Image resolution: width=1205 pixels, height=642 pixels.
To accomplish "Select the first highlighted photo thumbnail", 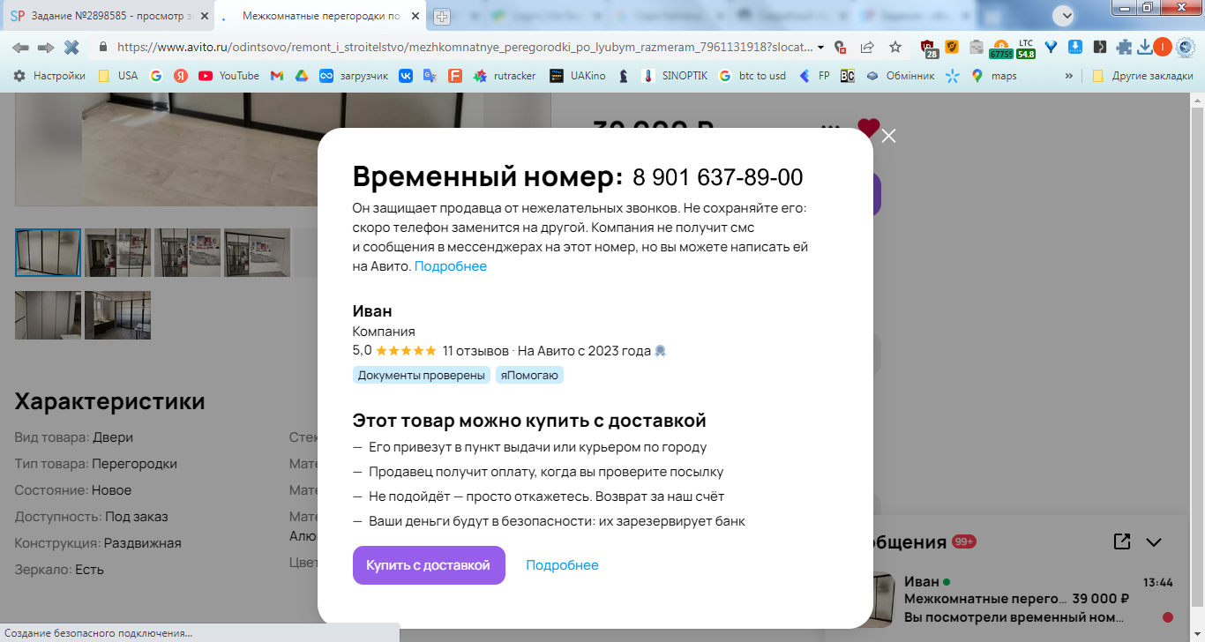I will point(48,252).
